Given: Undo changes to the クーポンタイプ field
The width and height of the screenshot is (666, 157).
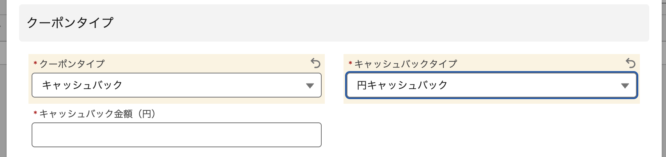Looking at the screenshot, I should (315, 63).
